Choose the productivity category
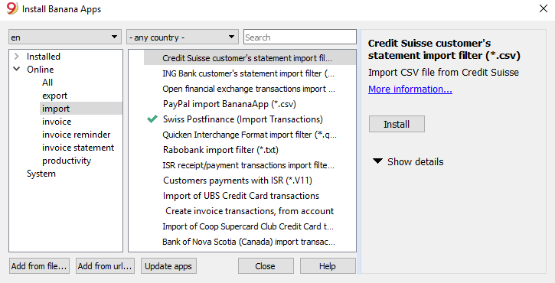The height and width of the screenshot is (283, 555). coord(67,161)
